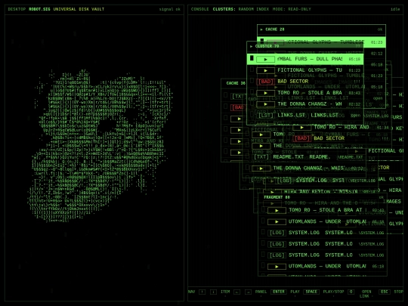This screenshot has height=306, width=408.
Task: Check box for TXT row in Cache 36
Action: 226,95
